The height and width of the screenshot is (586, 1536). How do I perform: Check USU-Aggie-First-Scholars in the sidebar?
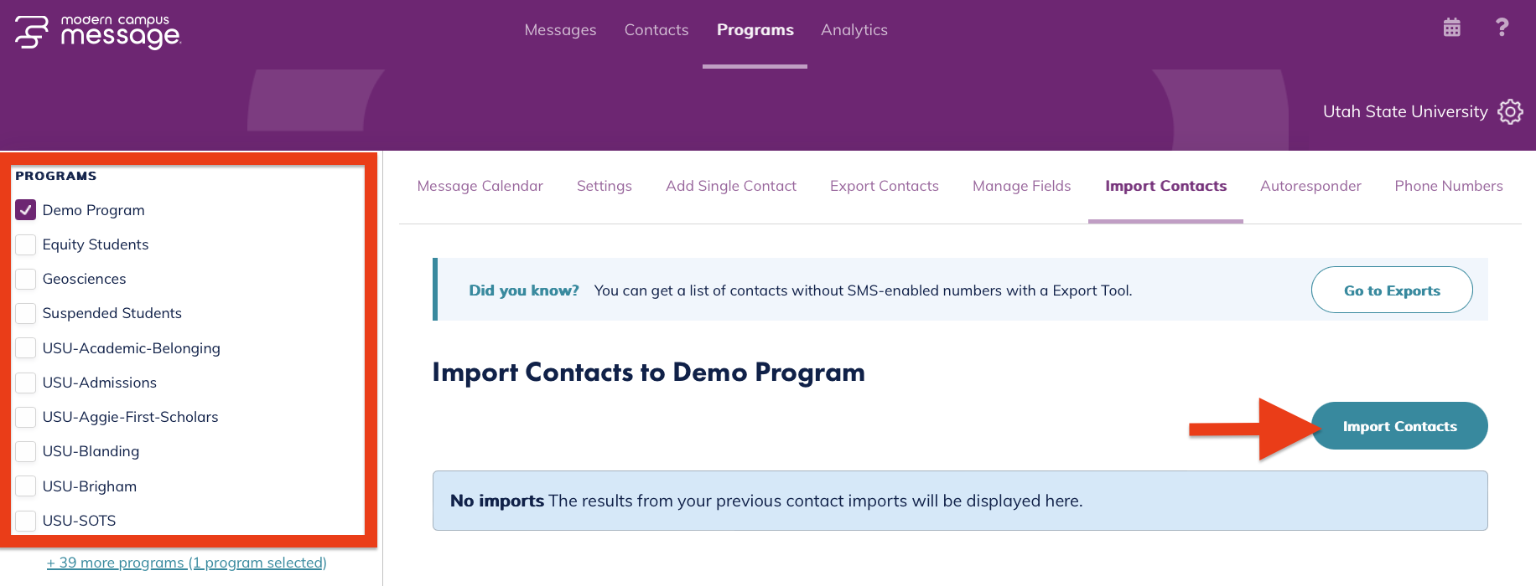tap(25, 416)
